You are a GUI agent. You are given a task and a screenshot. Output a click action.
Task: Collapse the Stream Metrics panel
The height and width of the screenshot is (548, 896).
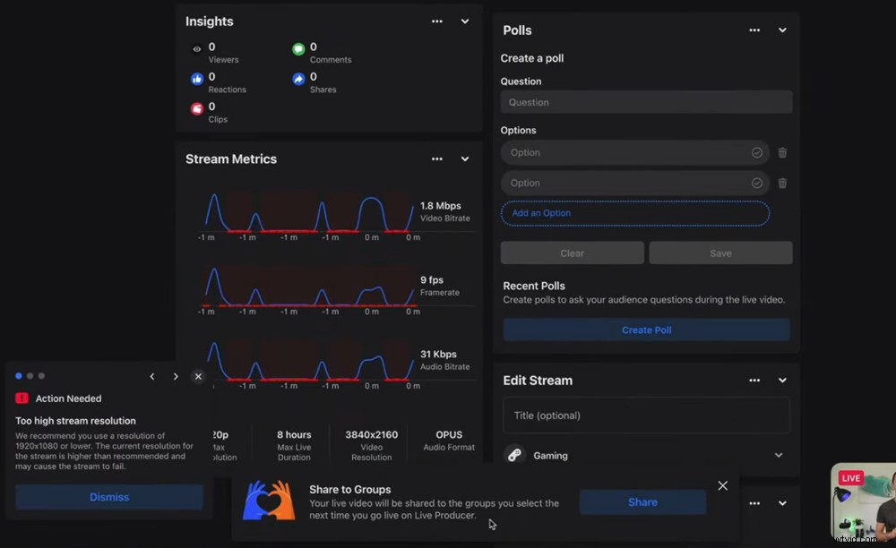464,159
